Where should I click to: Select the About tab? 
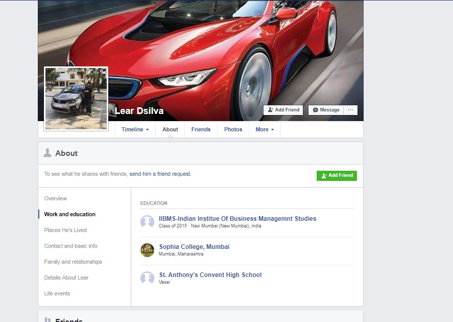(x=170, y=129)
